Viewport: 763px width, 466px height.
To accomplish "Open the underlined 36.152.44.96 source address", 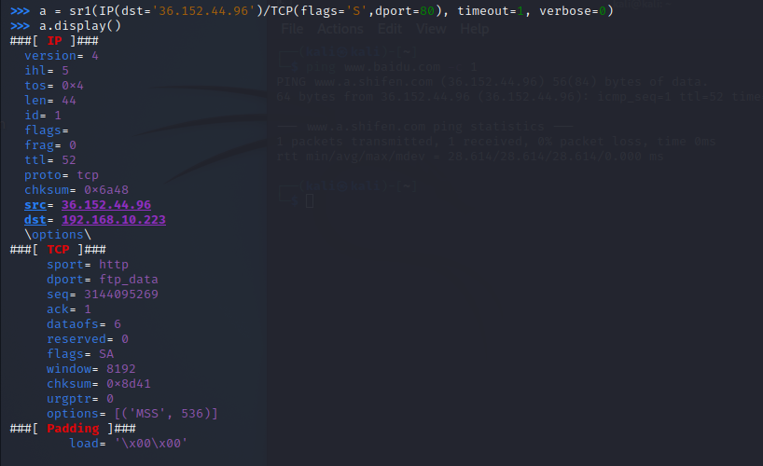I will click(x=106, y=205).
